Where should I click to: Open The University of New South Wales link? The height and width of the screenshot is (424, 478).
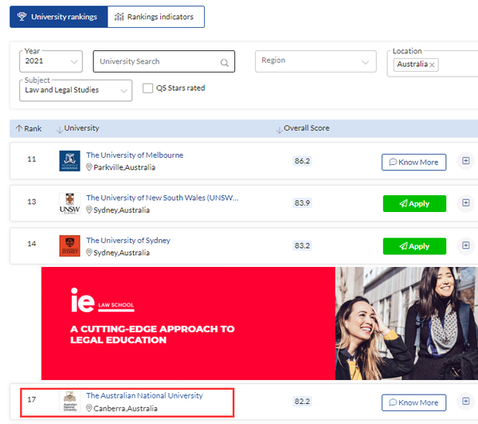[x=163, y=198]
